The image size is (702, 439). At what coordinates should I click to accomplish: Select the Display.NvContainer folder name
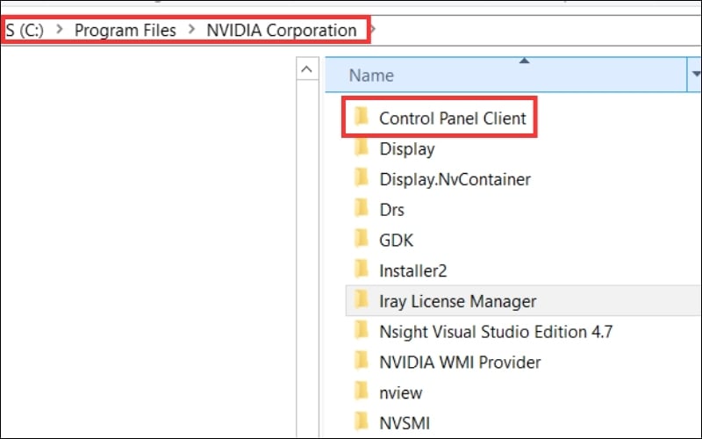coord(455,179)
